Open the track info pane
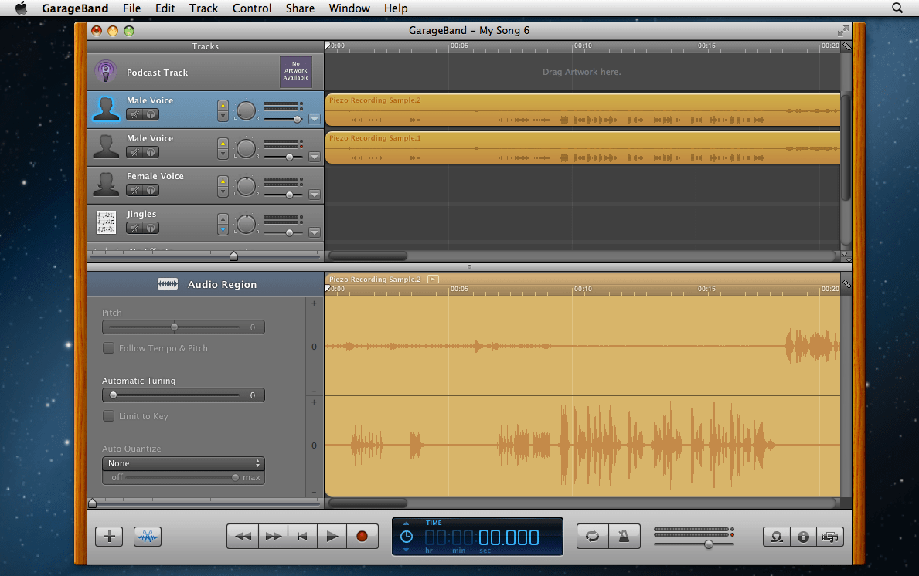 (x=804, y=536)
